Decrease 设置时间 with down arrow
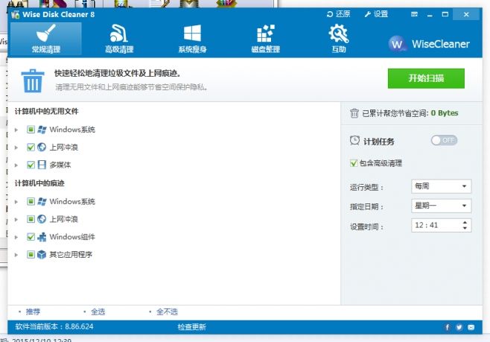Viewport: 490px width, 342px height. tap(465, 228)
